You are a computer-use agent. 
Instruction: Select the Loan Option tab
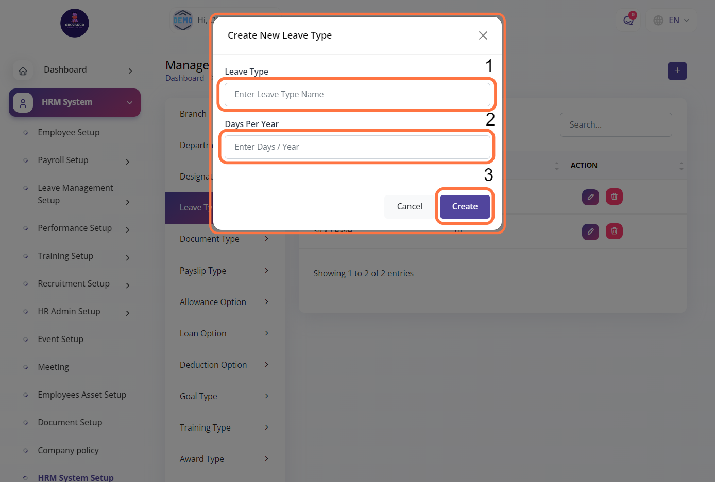[x=203, y=333]
